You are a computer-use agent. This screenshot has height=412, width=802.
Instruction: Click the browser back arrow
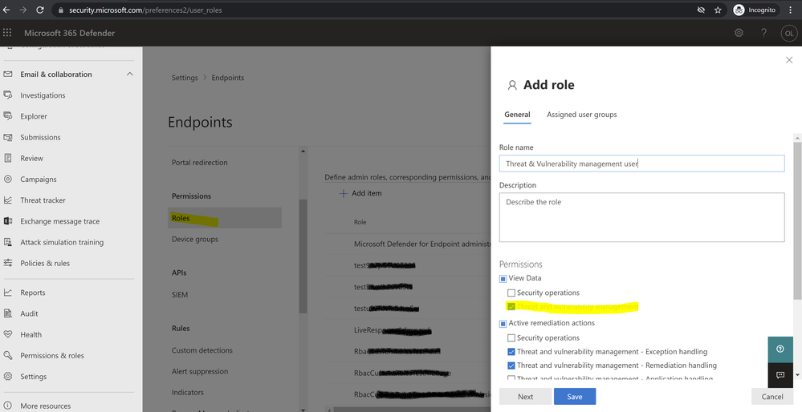6,10
